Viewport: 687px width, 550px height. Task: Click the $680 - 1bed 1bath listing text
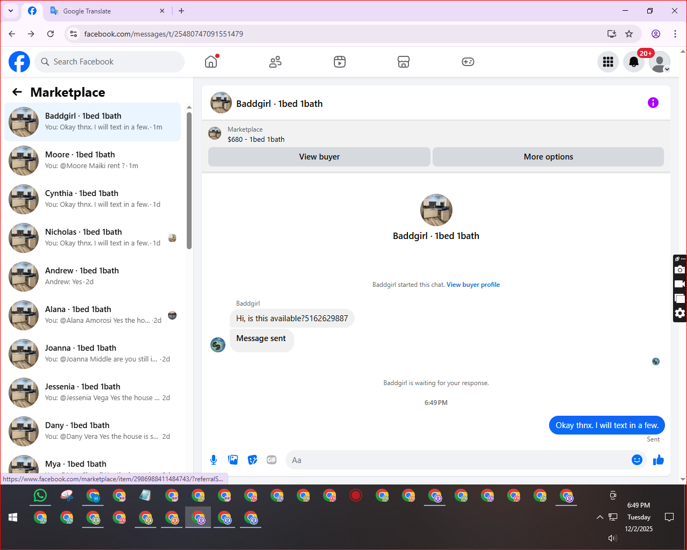(256, 139)
